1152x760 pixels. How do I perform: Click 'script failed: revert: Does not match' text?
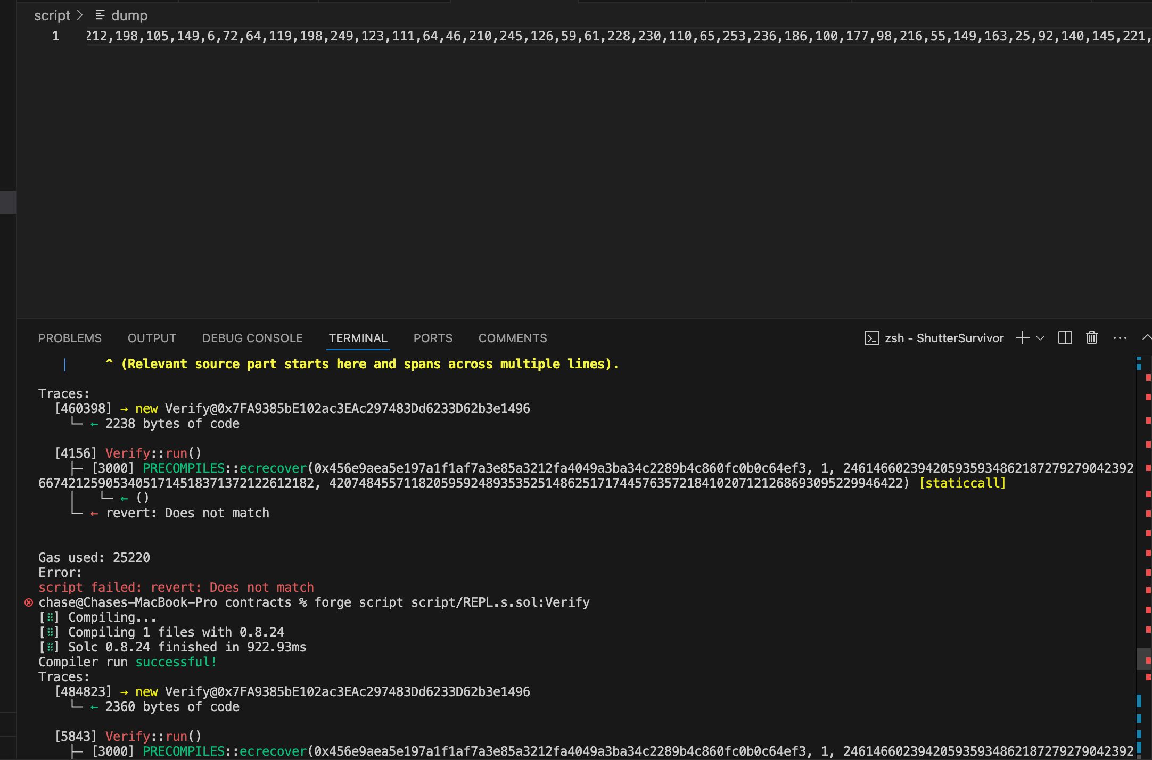176,588
